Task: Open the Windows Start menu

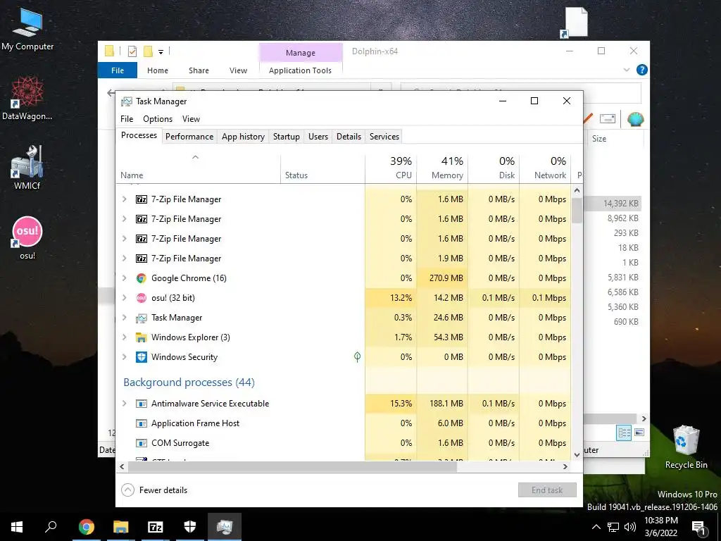Action: tap(17, 527)
